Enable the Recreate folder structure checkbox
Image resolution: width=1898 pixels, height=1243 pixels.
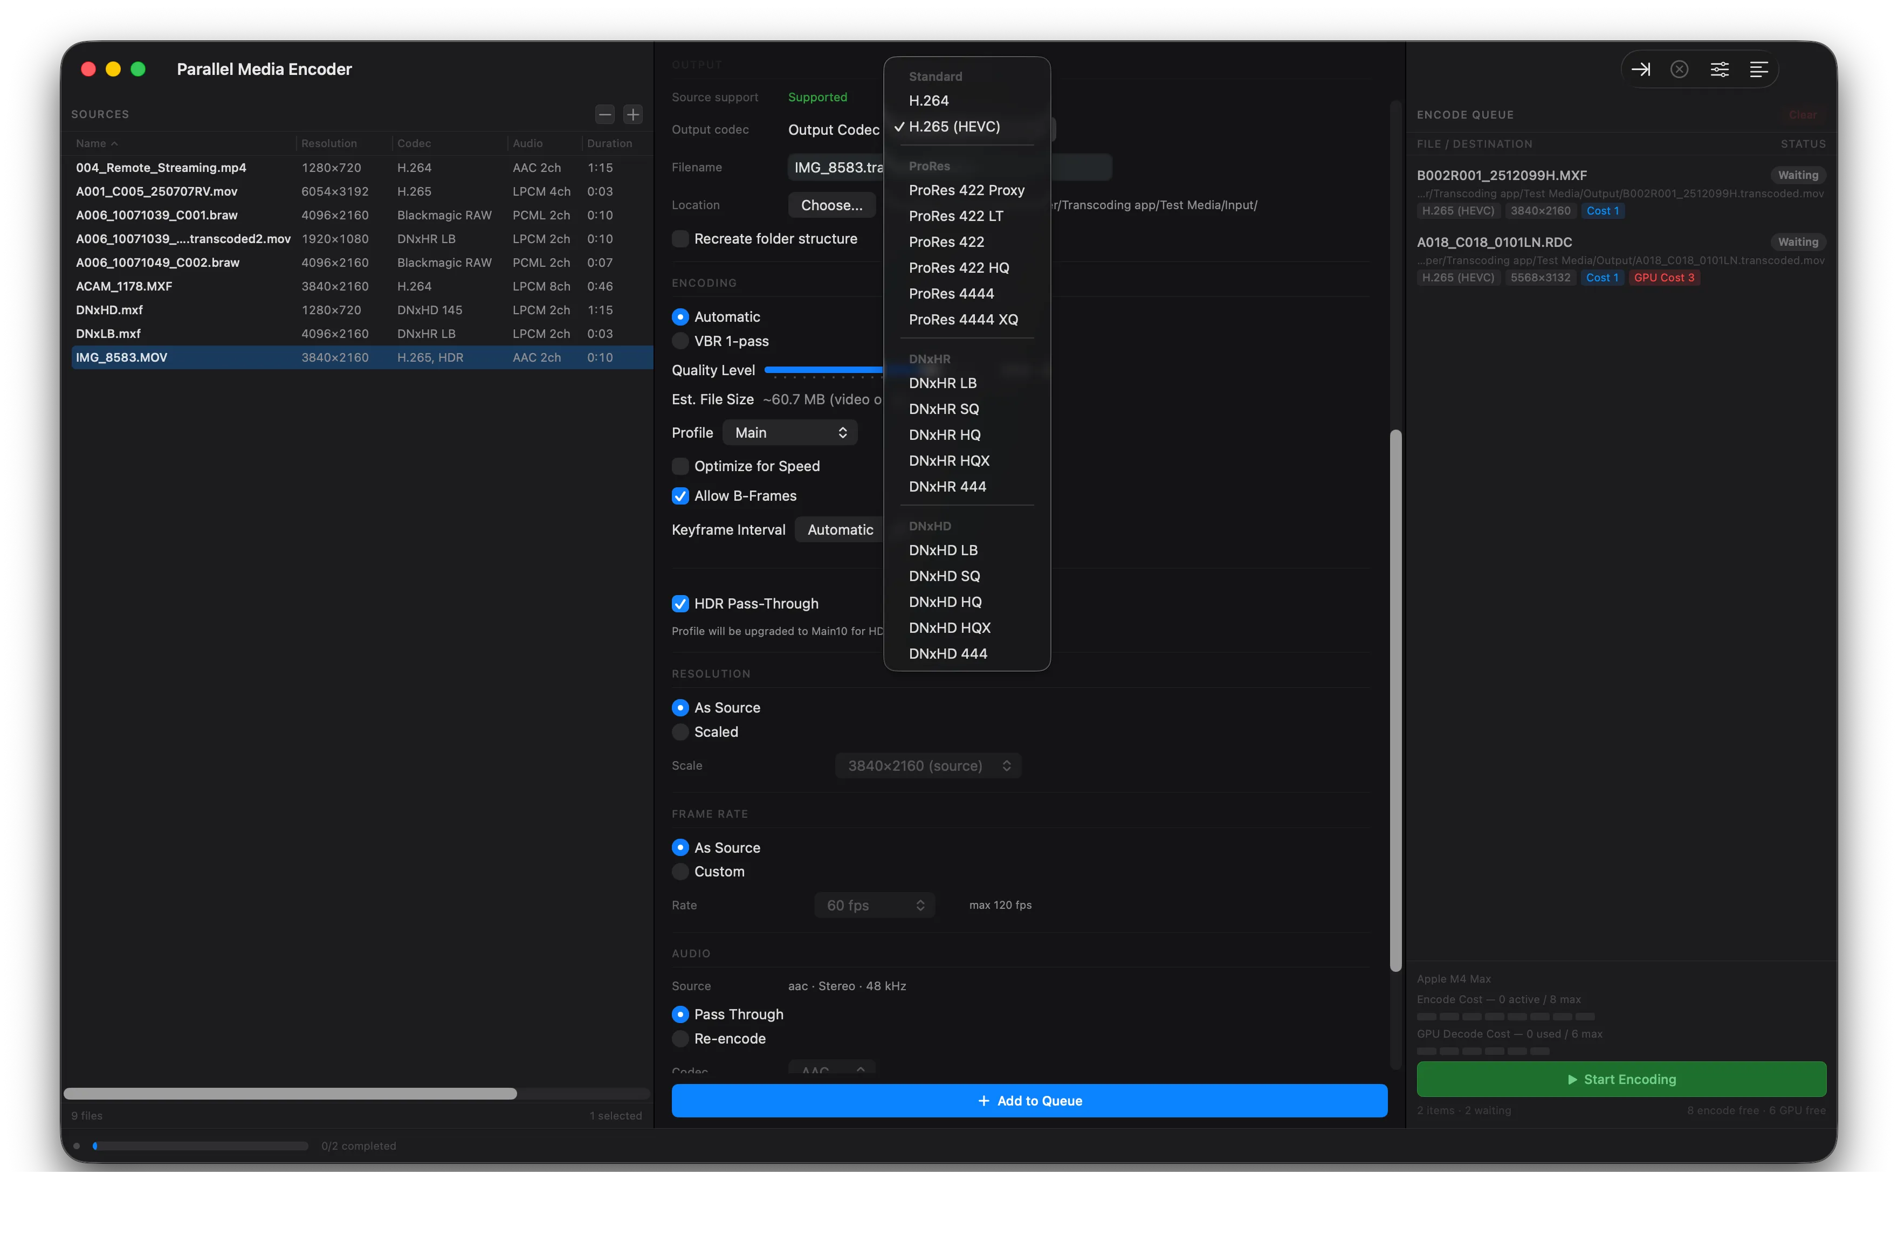tap(680, 238)
